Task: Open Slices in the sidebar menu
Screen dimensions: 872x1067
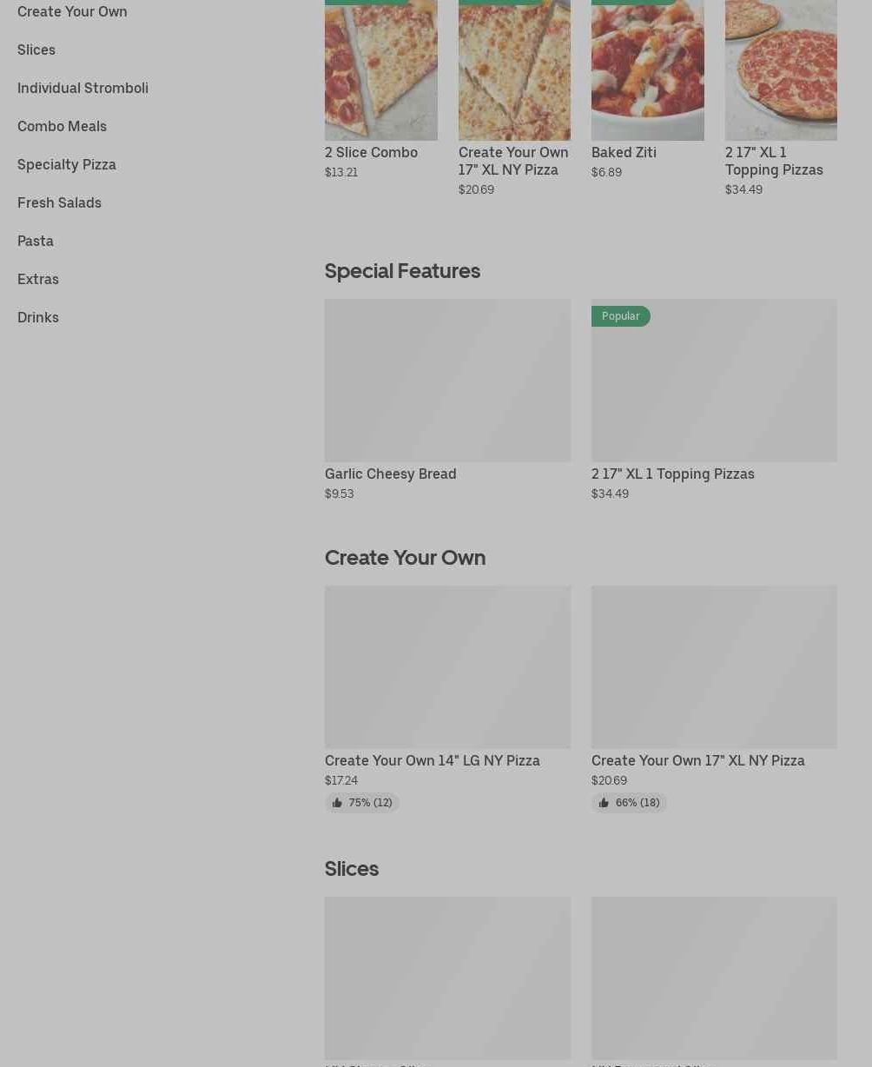Action: coord(36,50)
